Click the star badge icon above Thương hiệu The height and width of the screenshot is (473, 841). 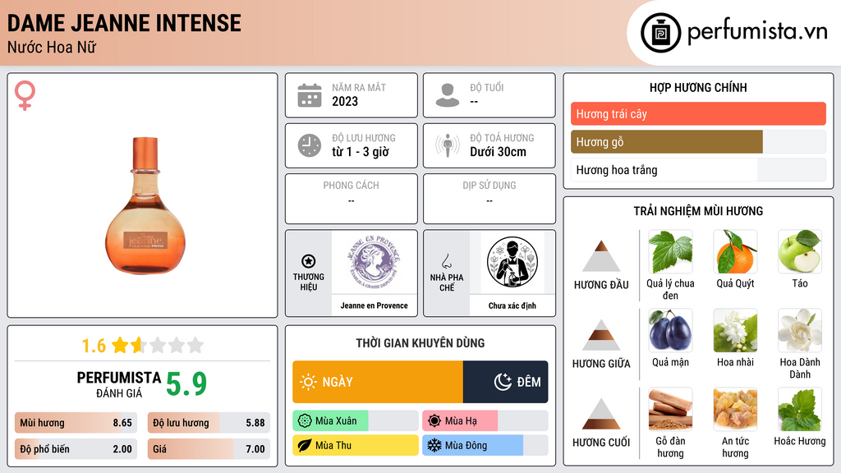click(x=309, y=261)
